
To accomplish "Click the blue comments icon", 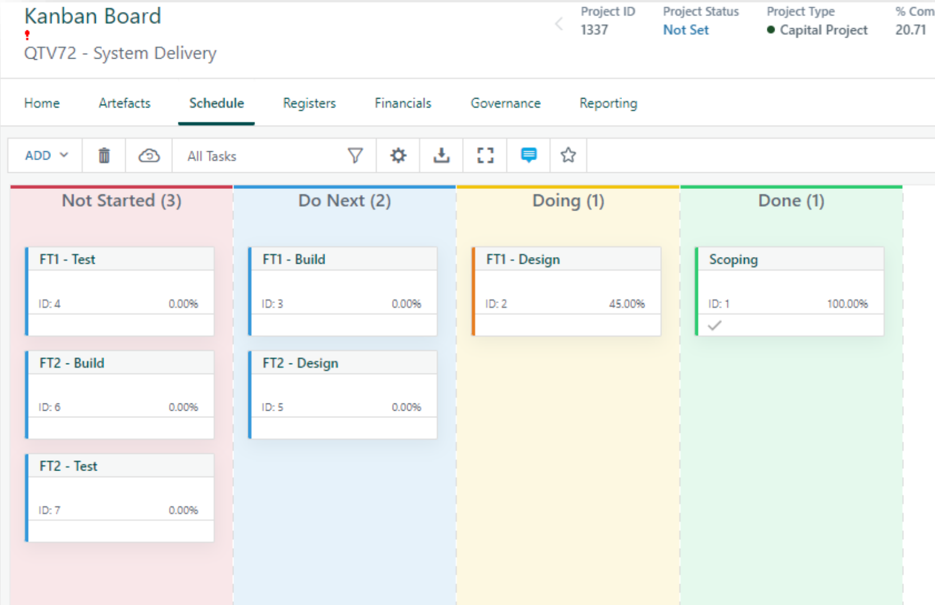I will point(529,155).
